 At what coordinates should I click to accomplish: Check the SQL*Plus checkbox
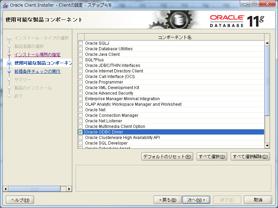[80, 60]
